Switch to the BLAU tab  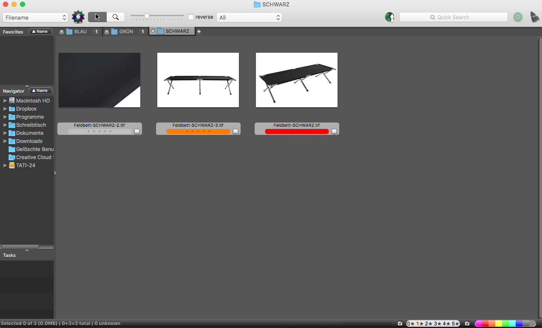(x=80, y=31)
